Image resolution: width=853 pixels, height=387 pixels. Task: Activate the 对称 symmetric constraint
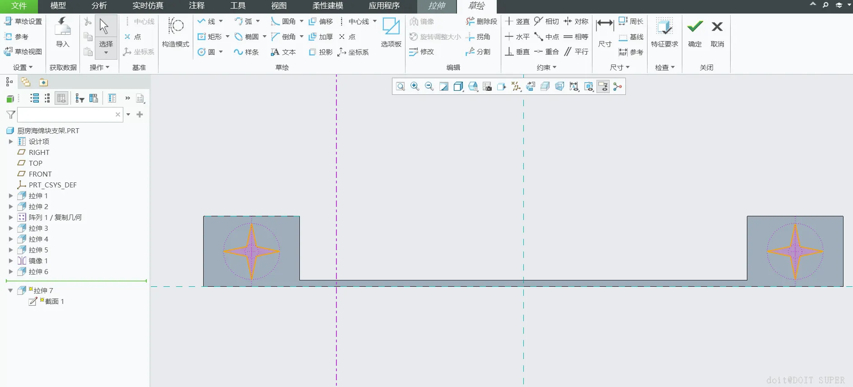click(576, 21)
